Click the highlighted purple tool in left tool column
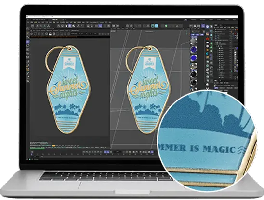The width and height of the screenshot is (264, 200). click(x=28, y=42)
